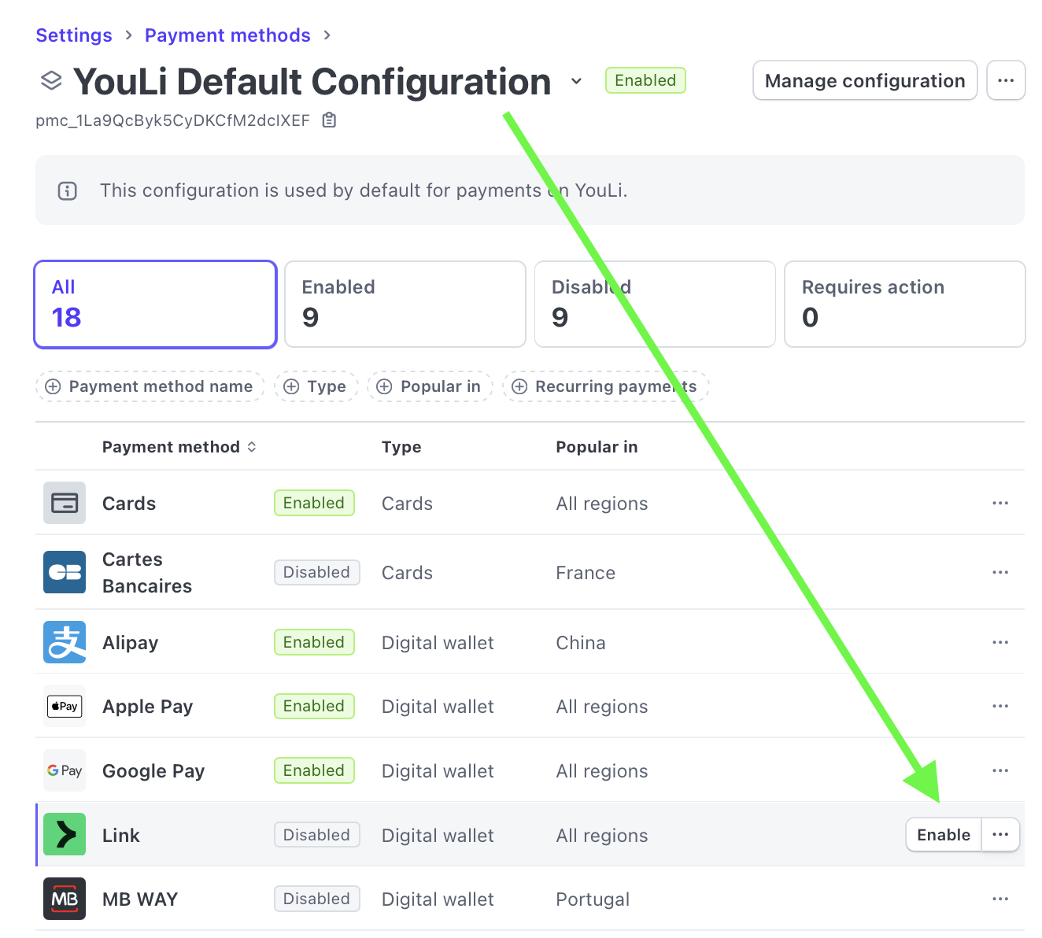The height and width of the screenshot is (938, 1042).
Task: Add a Payment method name filter
Action: tap(150, 386)
